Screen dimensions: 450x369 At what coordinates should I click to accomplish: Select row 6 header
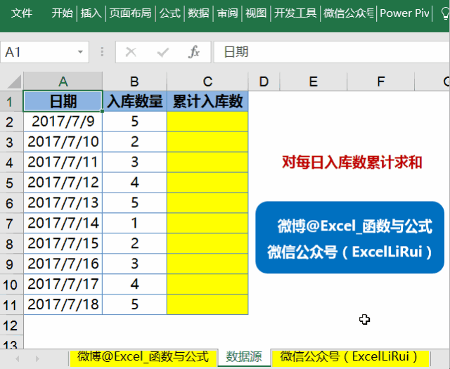click(11, 203)
